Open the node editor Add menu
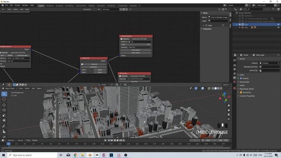Screen dimensions: 281x158 [22, 9]
